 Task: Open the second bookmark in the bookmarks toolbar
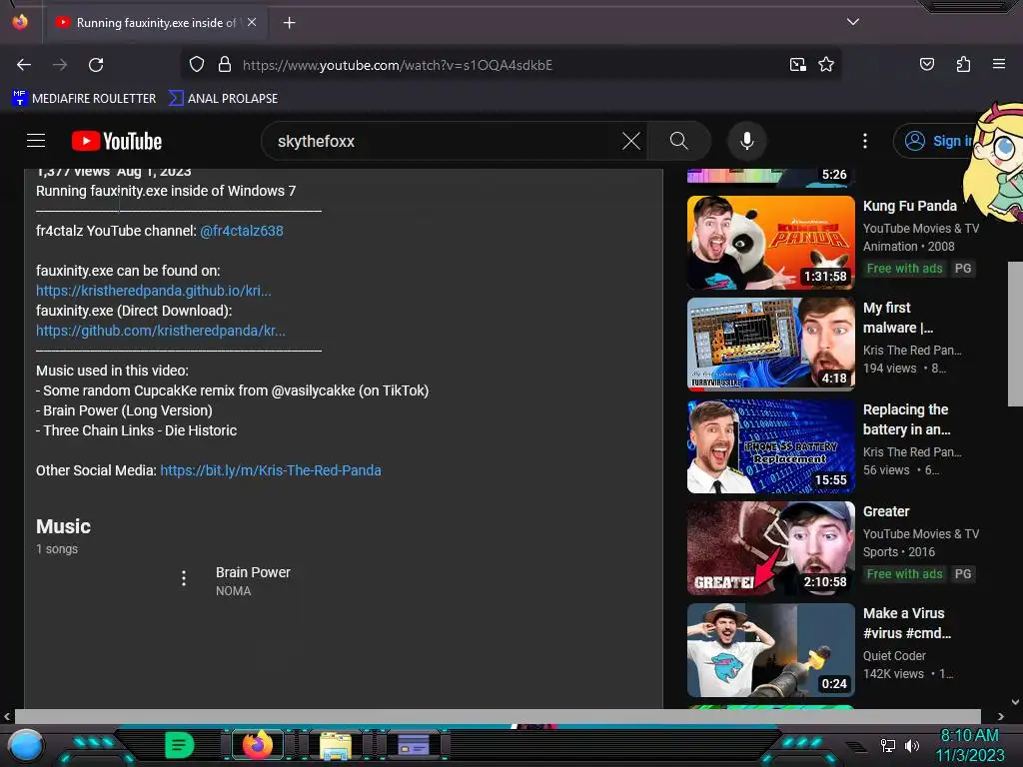[x=223, y=99]
